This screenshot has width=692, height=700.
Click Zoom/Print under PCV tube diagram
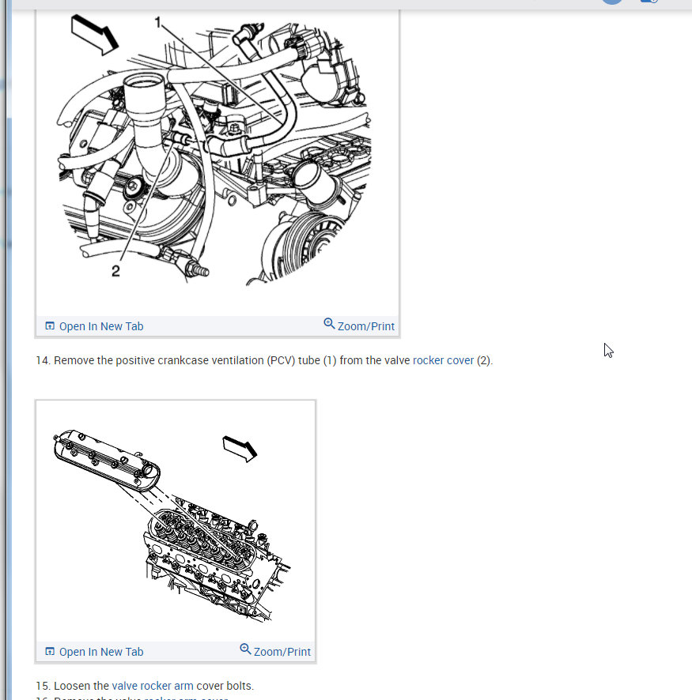click(359, 326)
